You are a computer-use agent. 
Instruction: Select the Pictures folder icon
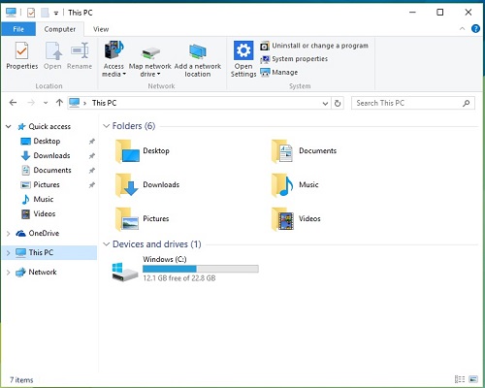point(127,219)
